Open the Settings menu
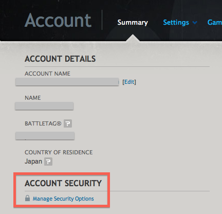222x214 pixels. (x=176, y=23)
